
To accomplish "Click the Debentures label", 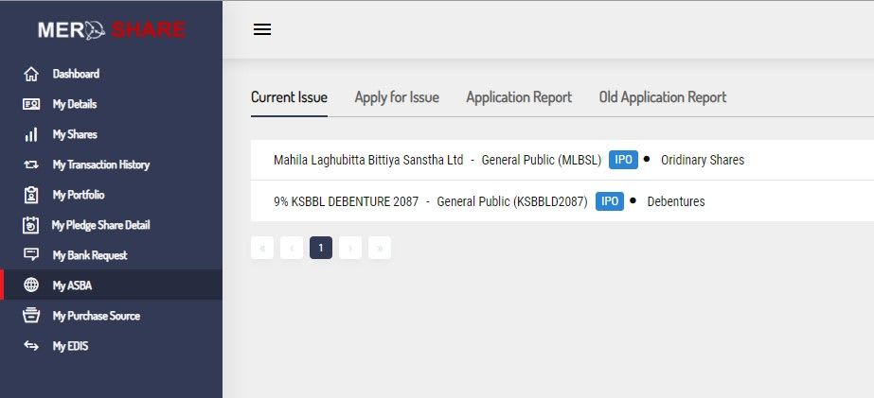I will pyautogui.click(x=676, y=201).
